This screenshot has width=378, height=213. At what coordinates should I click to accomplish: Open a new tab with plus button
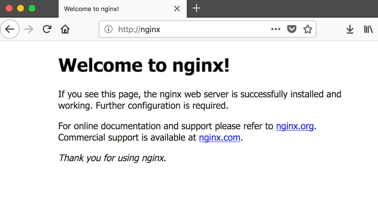(x=196, y=8)
